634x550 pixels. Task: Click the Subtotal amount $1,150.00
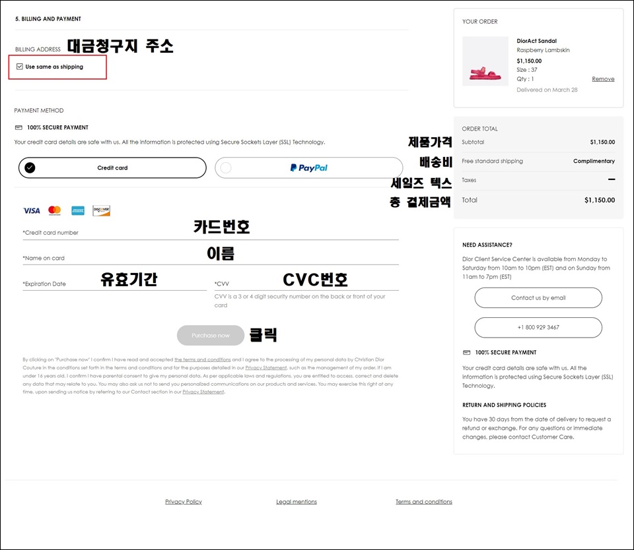(602, 142)
